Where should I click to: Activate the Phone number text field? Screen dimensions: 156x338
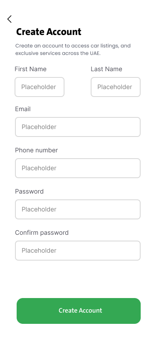click(78, 168)
